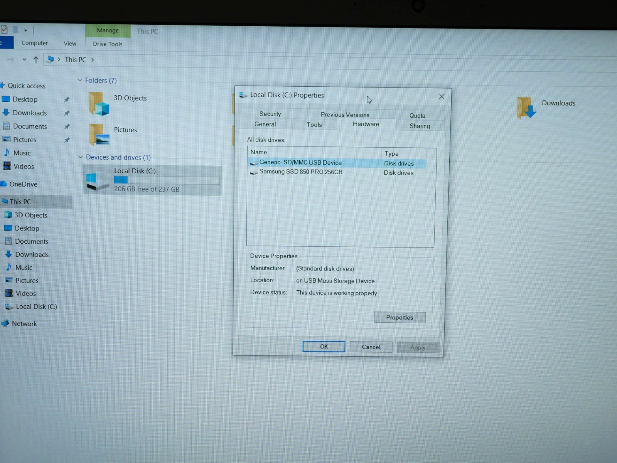Close the Local Disk (C:) Properties dialog
The height and width of the screenshot is (463, 617).
point(442,96)
